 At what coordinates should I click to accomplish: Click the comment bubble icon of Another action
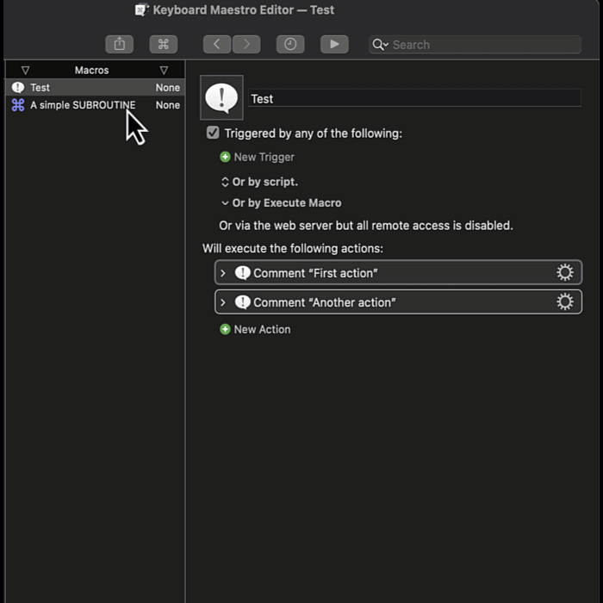point(243,302)
